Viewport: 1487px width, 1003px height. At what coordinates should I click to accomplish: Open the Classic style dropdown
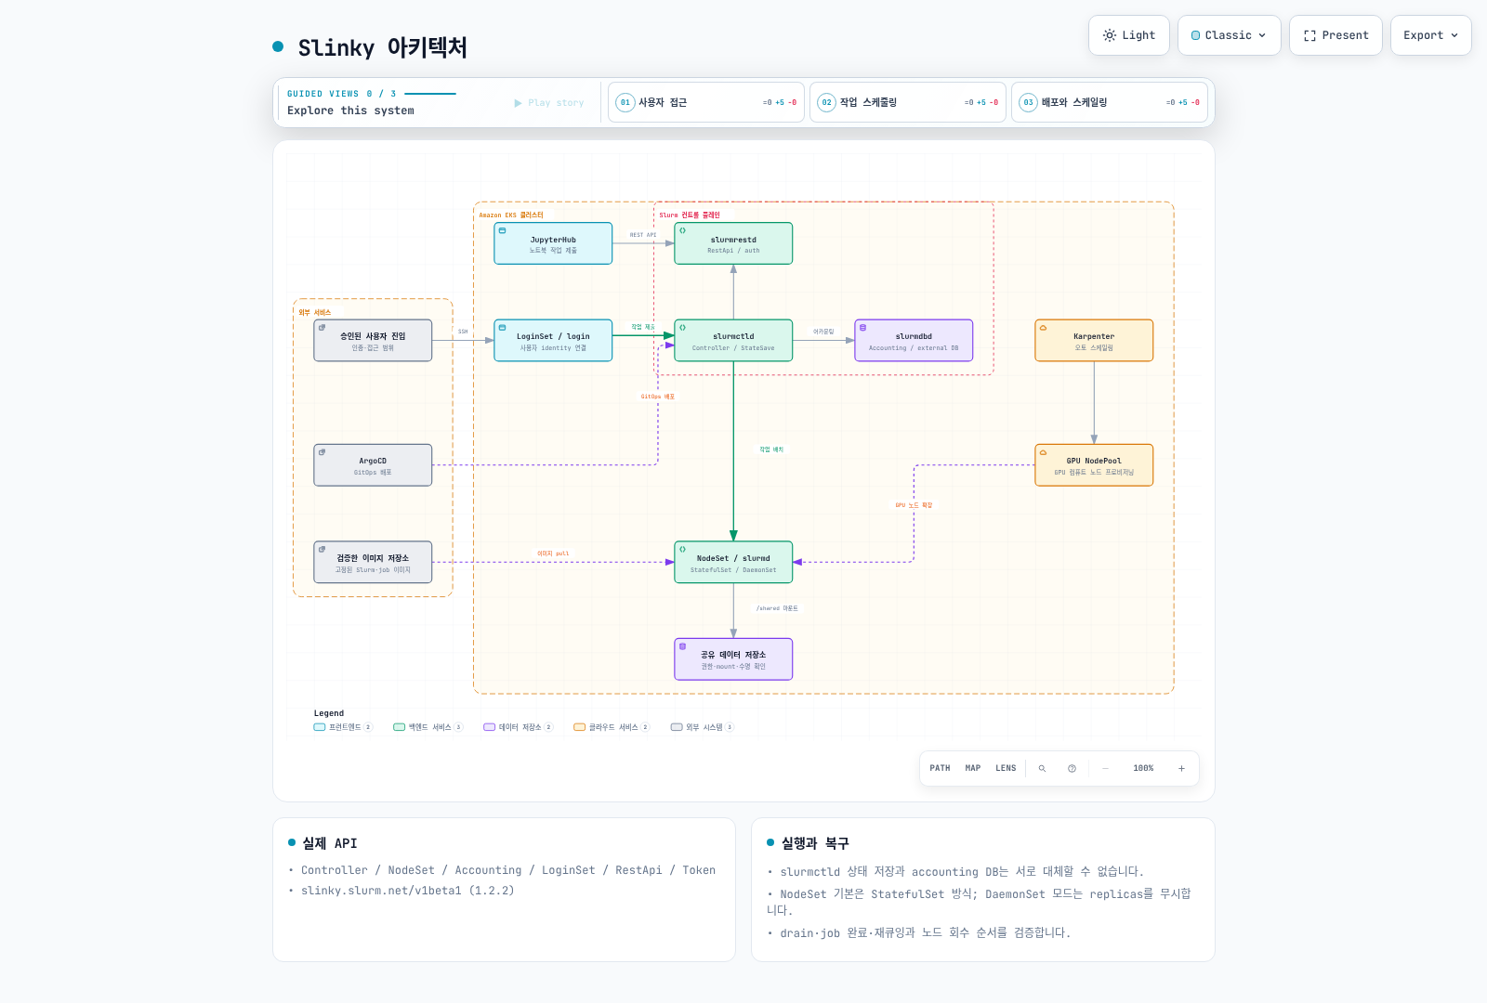[1229, 35]
